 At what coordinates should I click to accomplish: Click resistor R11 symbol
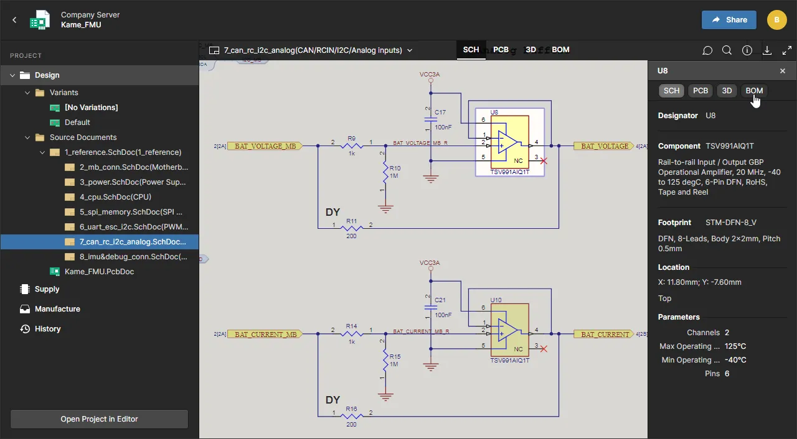coord(351,228)
